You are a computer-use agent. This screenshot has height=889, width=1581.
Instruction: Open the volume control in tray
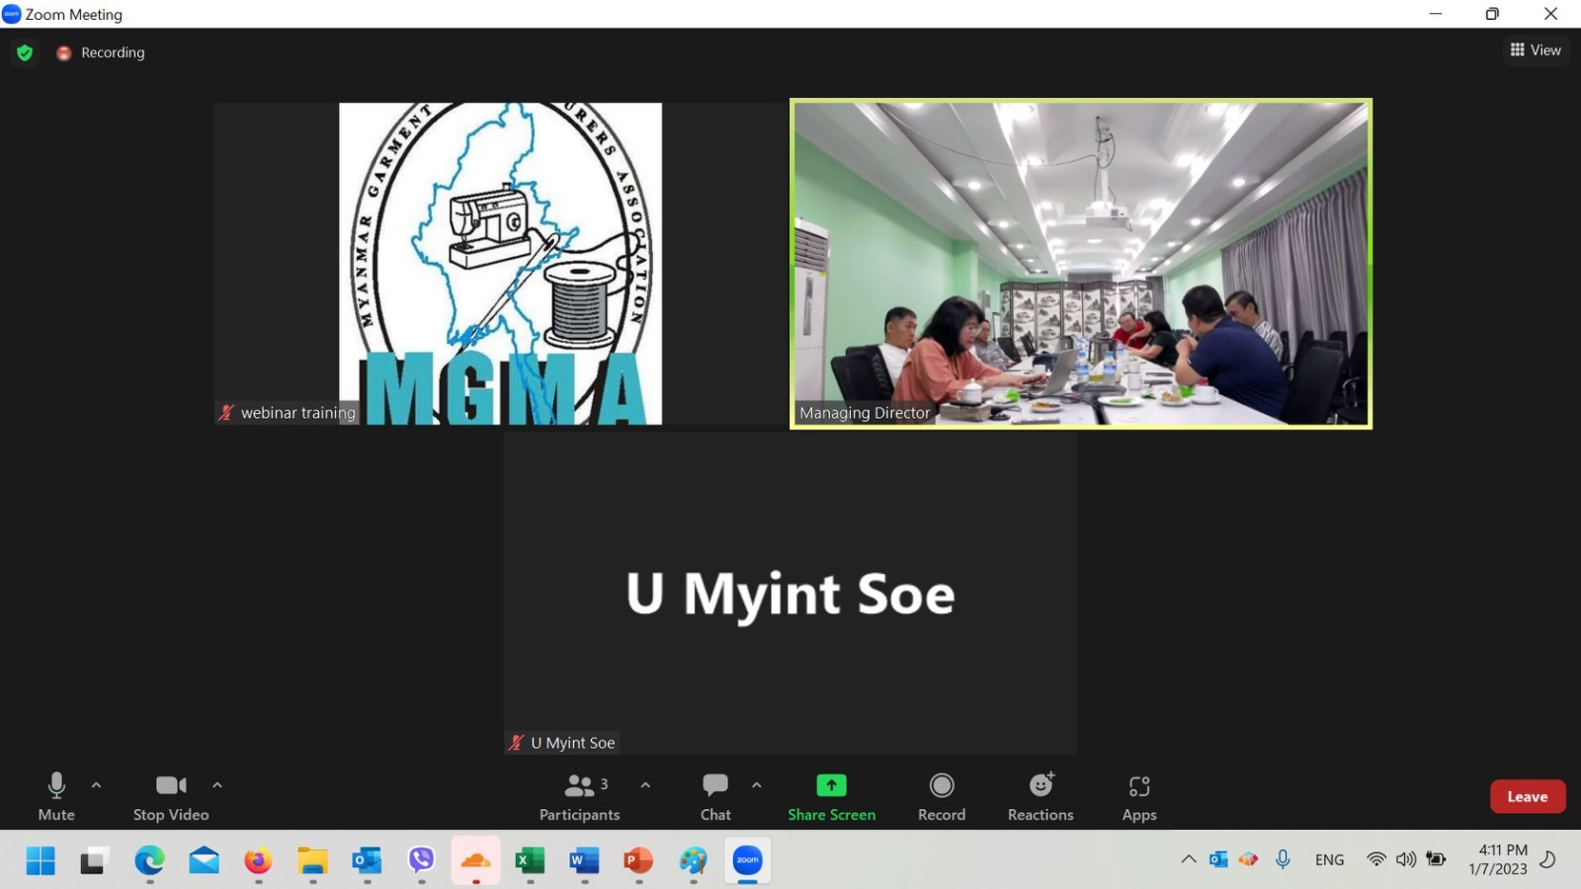click(x=1406, y=859)
